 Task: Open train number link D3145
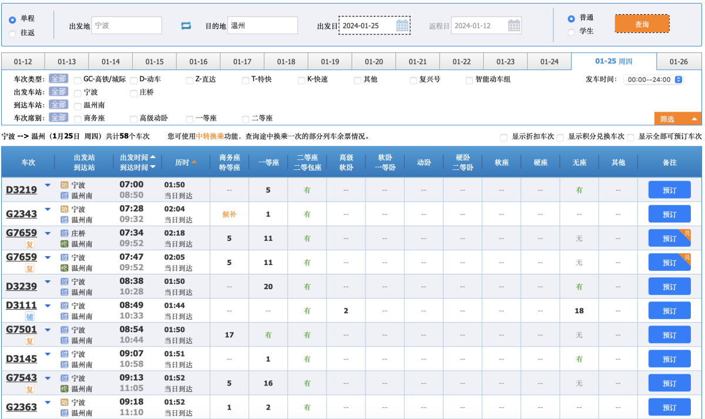pos(22,359)
